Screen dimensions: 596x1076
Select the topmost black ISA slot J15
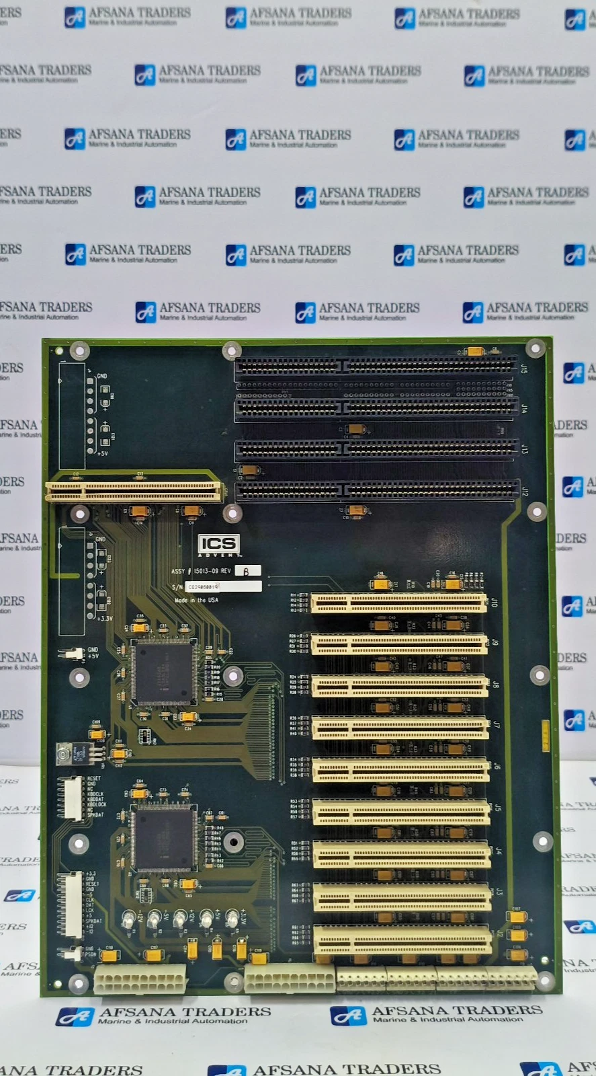pos(376,367)
